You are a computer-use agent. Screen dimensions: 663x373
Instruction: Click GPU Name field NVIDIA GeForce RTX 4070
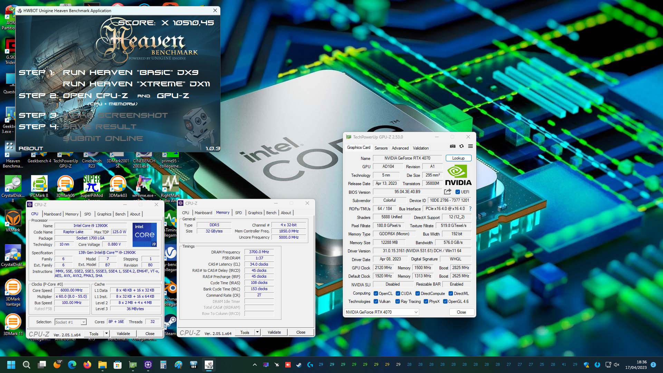click(x=407, y=158)
